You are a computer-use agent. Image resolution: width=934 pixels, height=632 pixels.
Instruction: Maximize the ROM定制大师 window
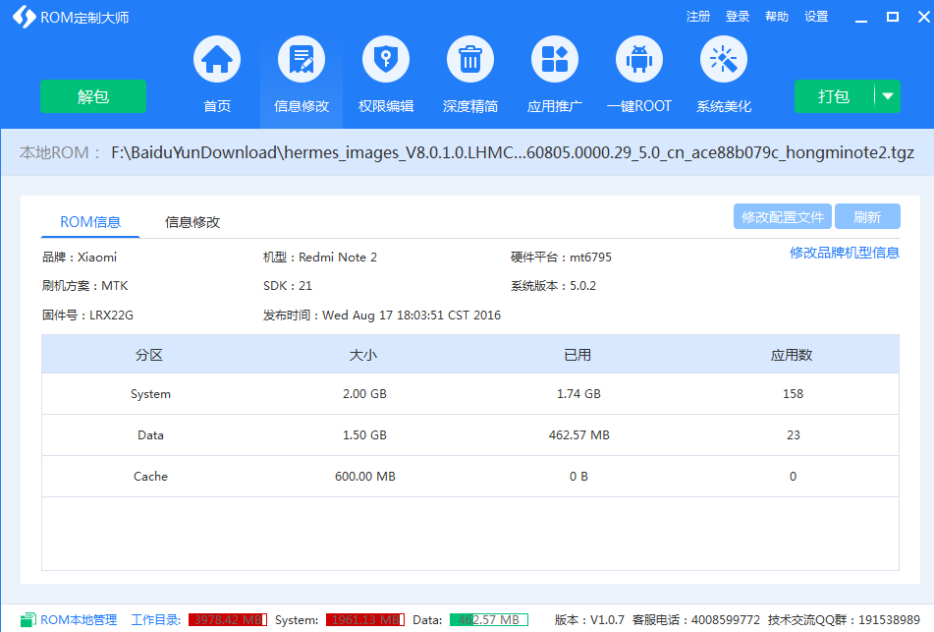coord(893,17)
